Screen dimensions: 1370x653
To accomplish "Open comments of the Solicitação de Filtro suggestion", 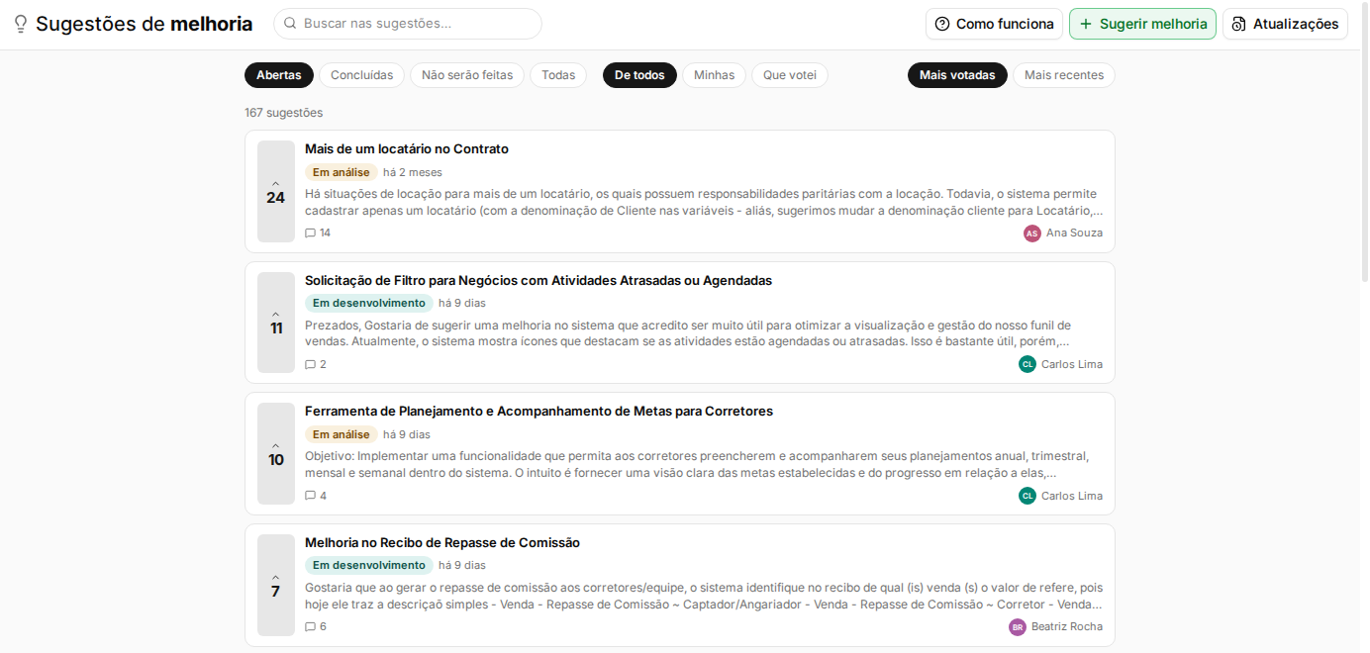I will 311,365.
